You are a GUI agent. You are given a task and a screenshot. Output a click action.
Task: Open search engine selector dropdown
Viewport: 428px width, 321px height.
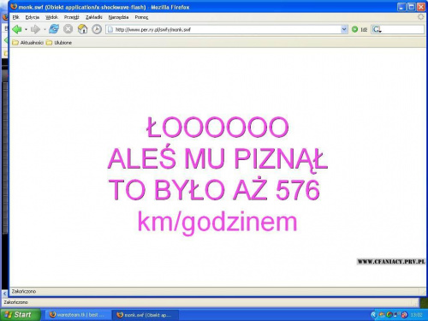(x=377, y=29)
